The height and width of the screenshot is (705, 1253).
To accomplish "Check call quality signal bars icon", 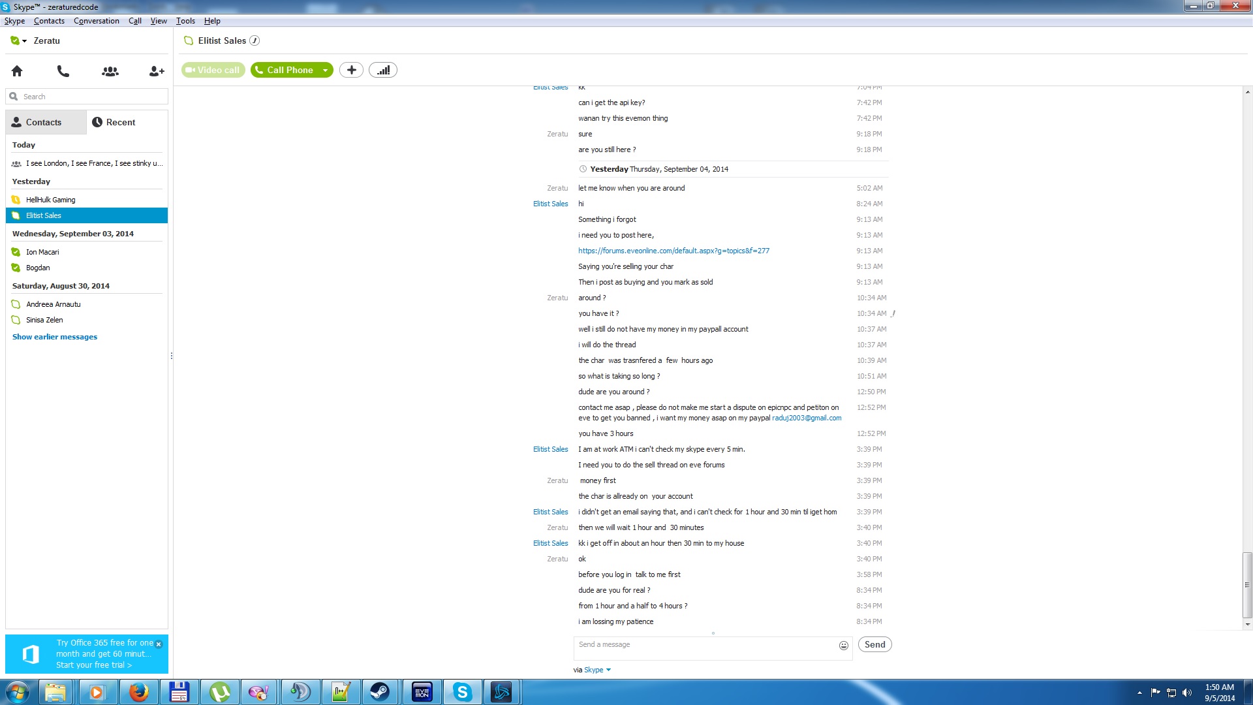I will point(383,70).
